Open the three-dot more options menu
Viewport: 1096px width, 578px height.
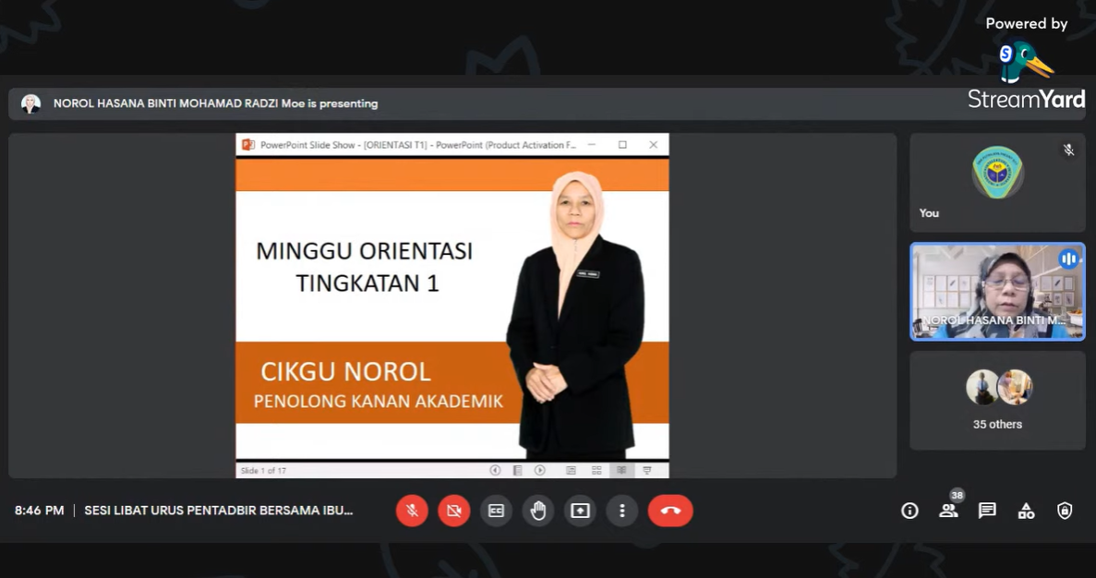622,511
